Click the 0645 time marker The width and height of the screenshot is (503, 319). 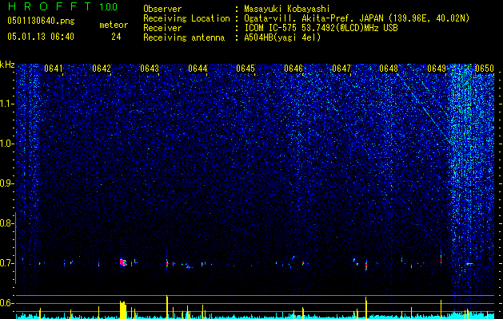tap(246, 69)
